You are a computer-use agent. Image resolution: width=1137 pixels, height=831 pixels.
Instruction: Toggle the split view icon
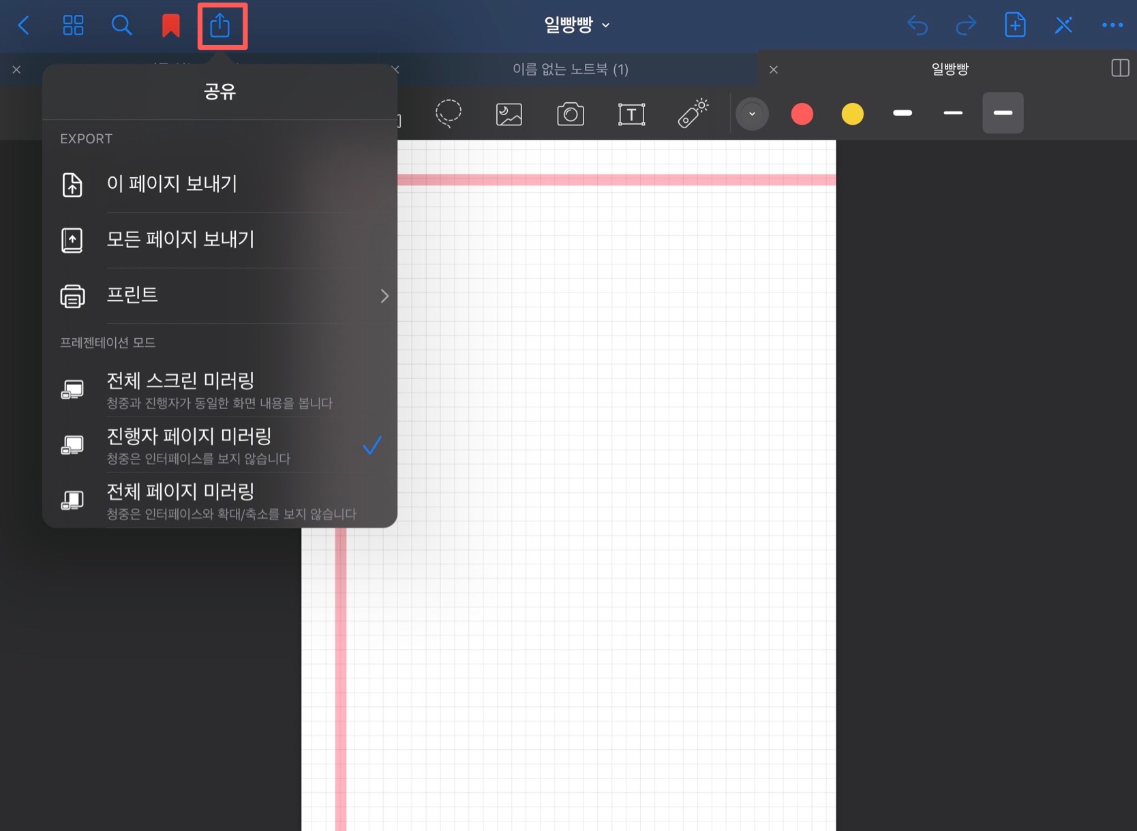[1120, 68]
